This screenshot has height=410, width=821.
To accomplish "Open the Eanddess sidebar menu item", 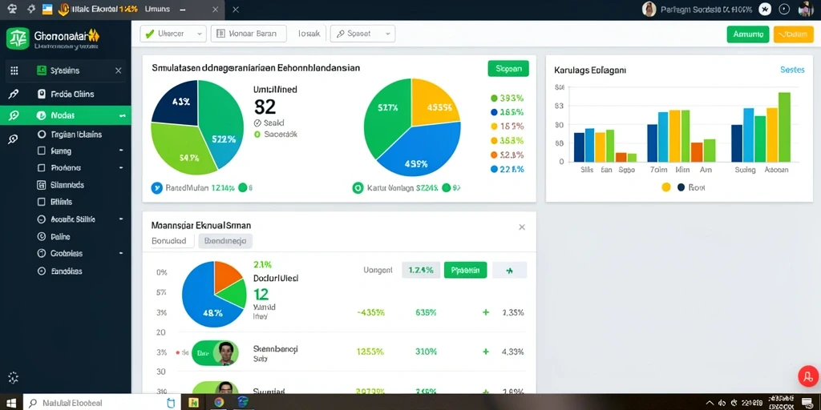I will click(x=66, y=271).
